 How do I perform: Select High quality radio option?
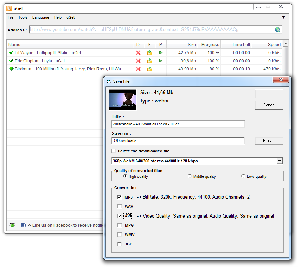(x=125, y=176)
